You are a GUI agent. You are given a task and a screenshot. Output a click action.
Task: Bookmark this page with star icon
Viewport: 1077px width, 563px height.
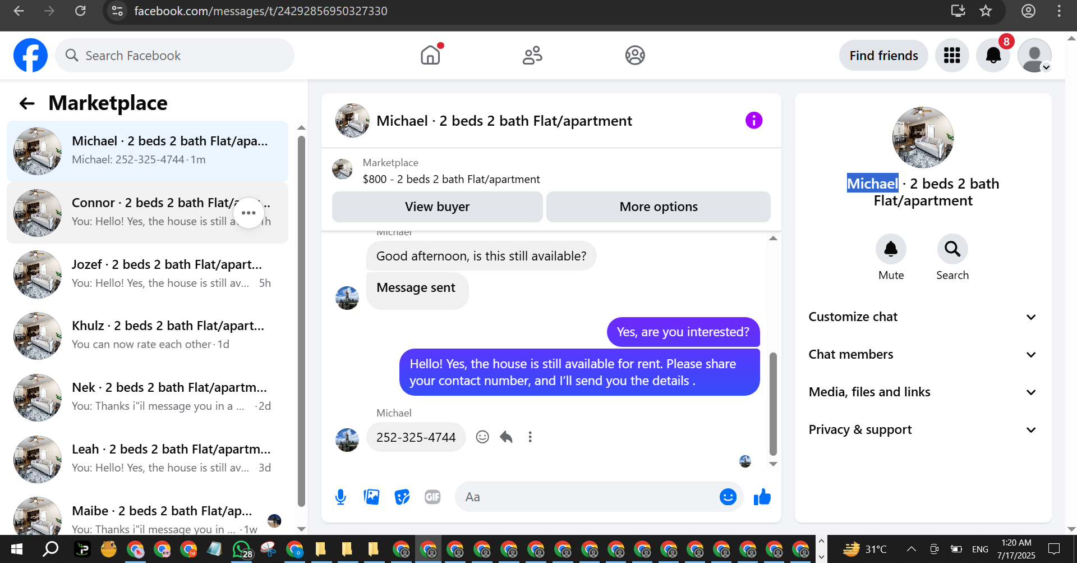[986, 11]
